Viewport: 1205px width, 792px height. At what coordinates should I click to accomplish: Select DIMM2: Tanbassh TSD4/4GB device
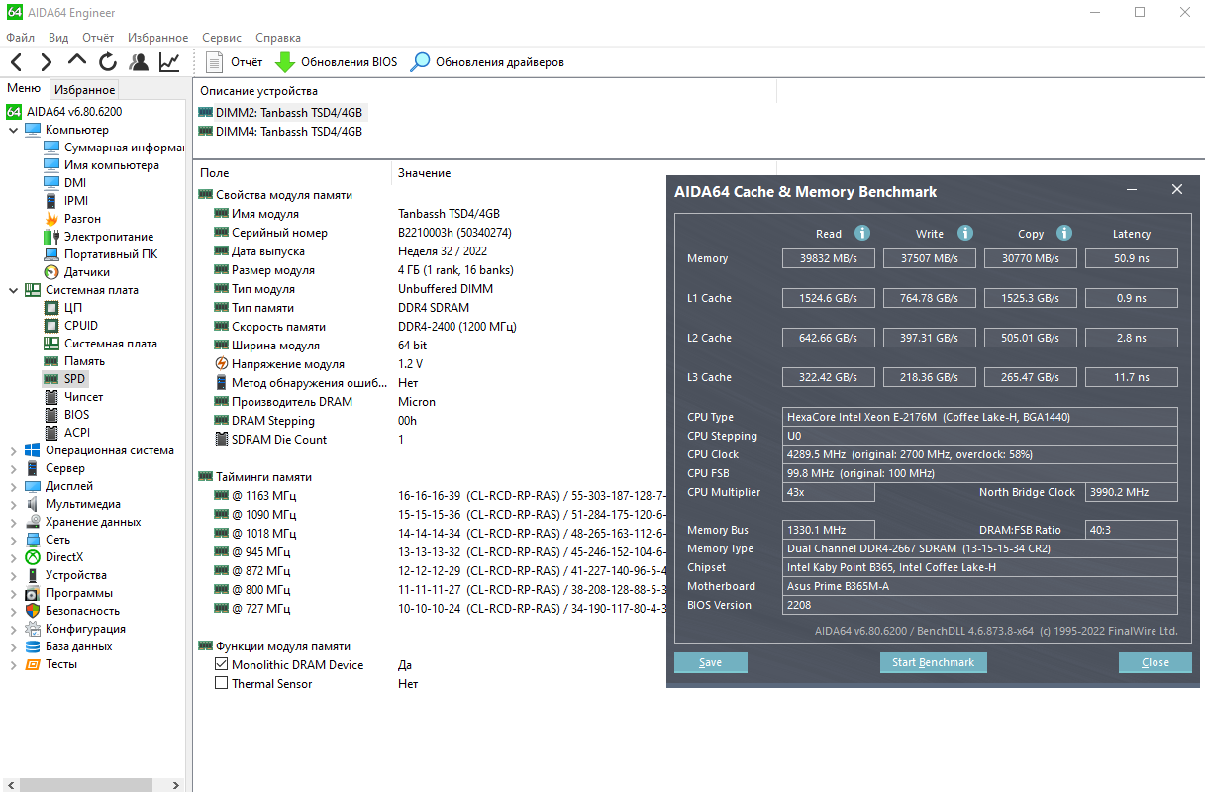click(281, 113)
